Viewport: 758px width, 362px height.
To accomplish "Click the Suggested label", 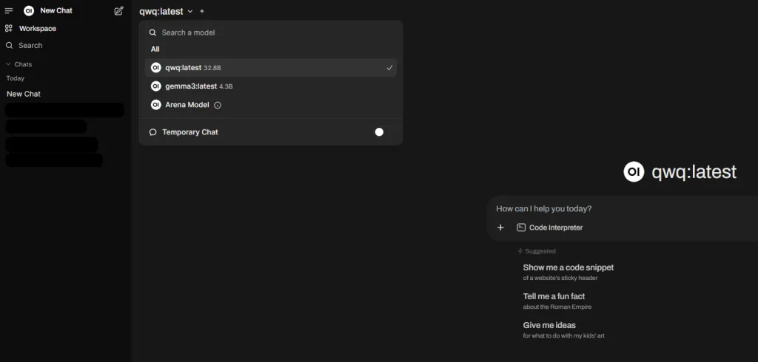I will coord(540,251).
